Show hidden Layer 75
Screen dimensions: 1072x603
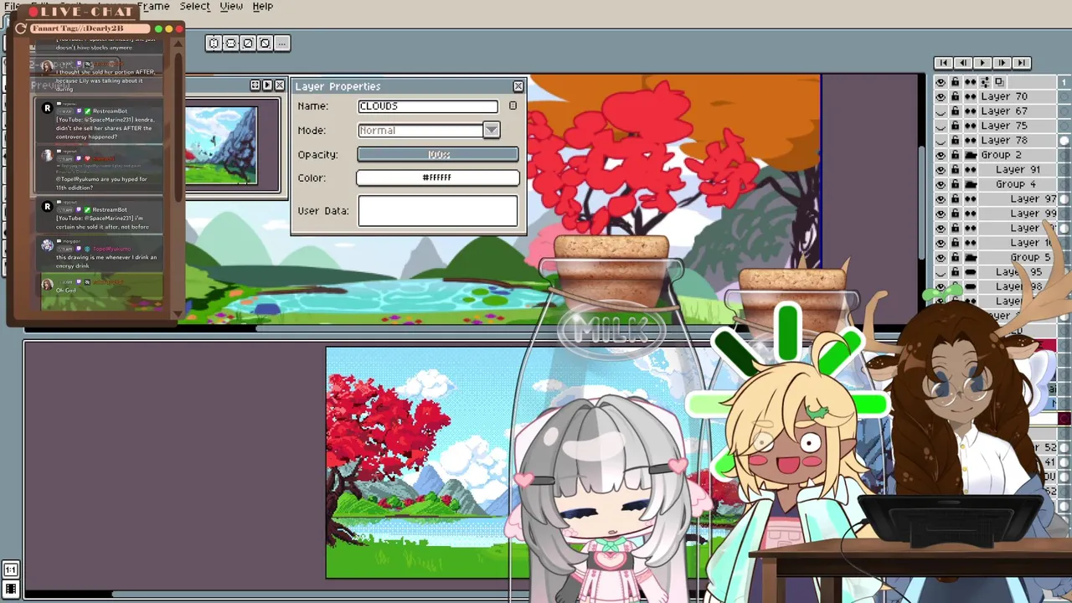click(x=941, y=126)
